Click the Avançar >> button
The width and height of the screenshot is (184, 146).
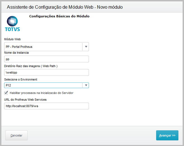click(x=167, y=135)
